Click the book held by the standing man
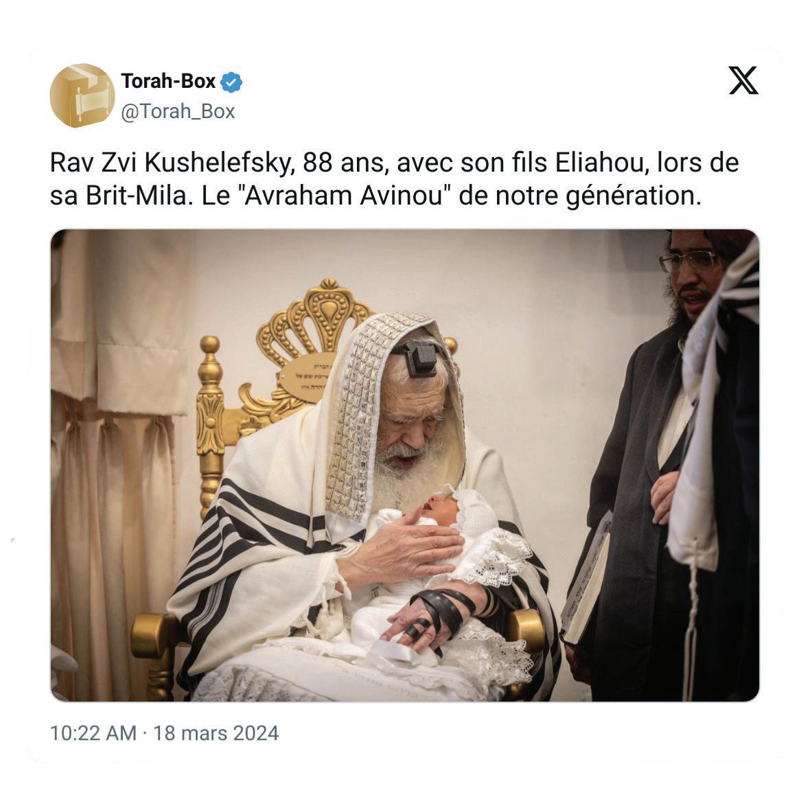Viewport: 810px width, 810px height. [x=586, y=580]
